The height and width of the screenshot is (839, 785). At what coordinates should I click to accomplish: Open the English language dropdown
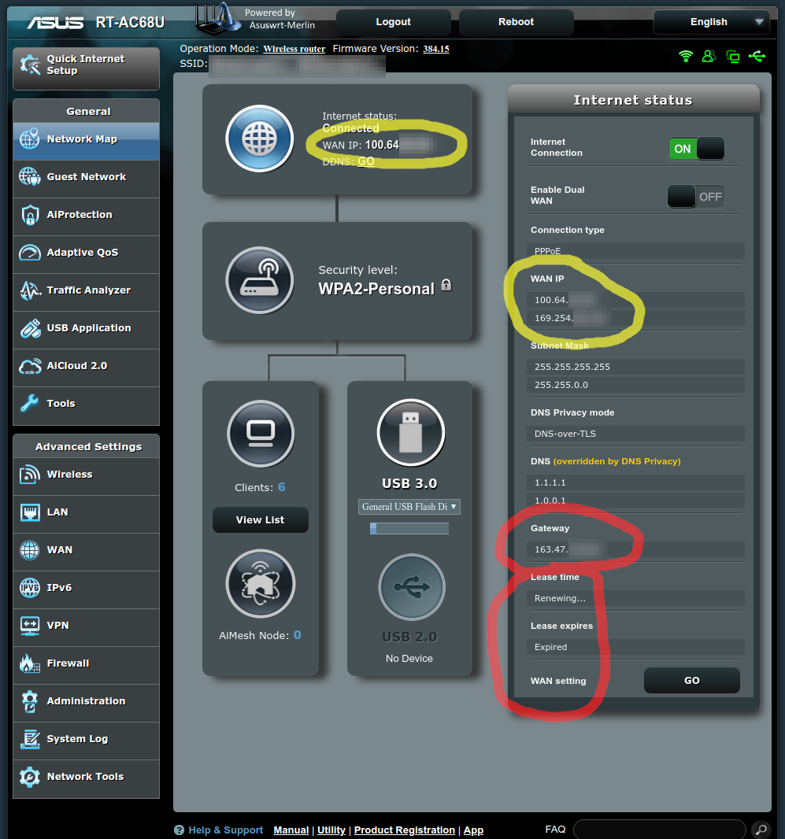712,22
